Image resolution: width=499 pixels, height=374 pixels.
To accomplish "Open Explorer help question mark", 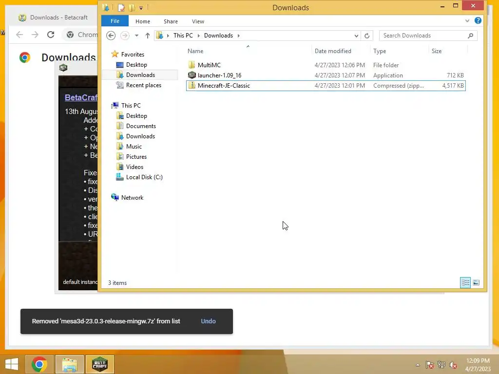I will tap(478, 20).
